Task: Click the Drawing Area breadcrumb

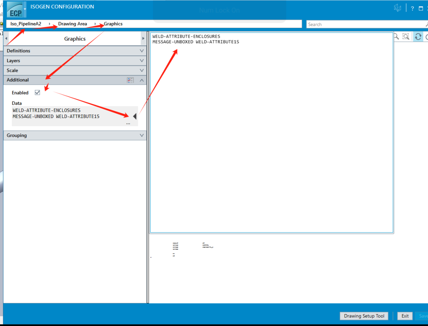Action: pos(73,24)
